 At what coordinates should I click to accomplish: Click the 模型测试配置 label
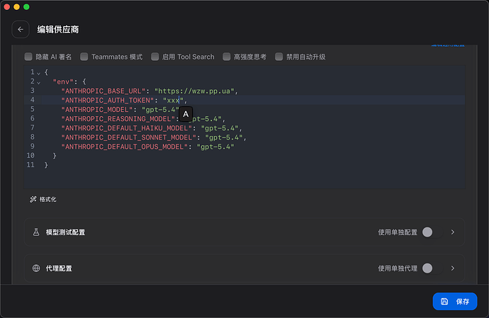click(x=65, y=232)
